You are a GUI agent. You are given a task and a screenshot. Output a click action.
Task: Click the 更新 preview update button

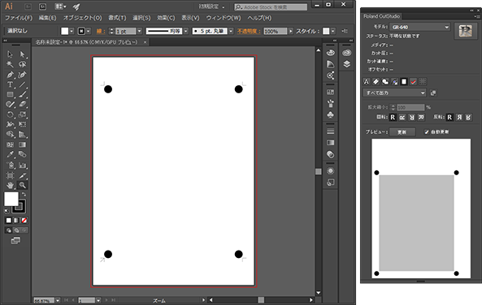(x=402, y=132)
